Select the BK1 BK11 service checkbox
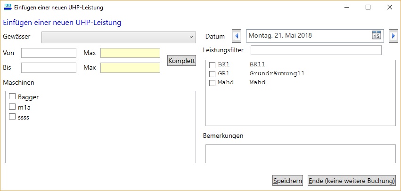Image resolution: width=401 pixels, height=191 pixels. click(x=213, y=64)
